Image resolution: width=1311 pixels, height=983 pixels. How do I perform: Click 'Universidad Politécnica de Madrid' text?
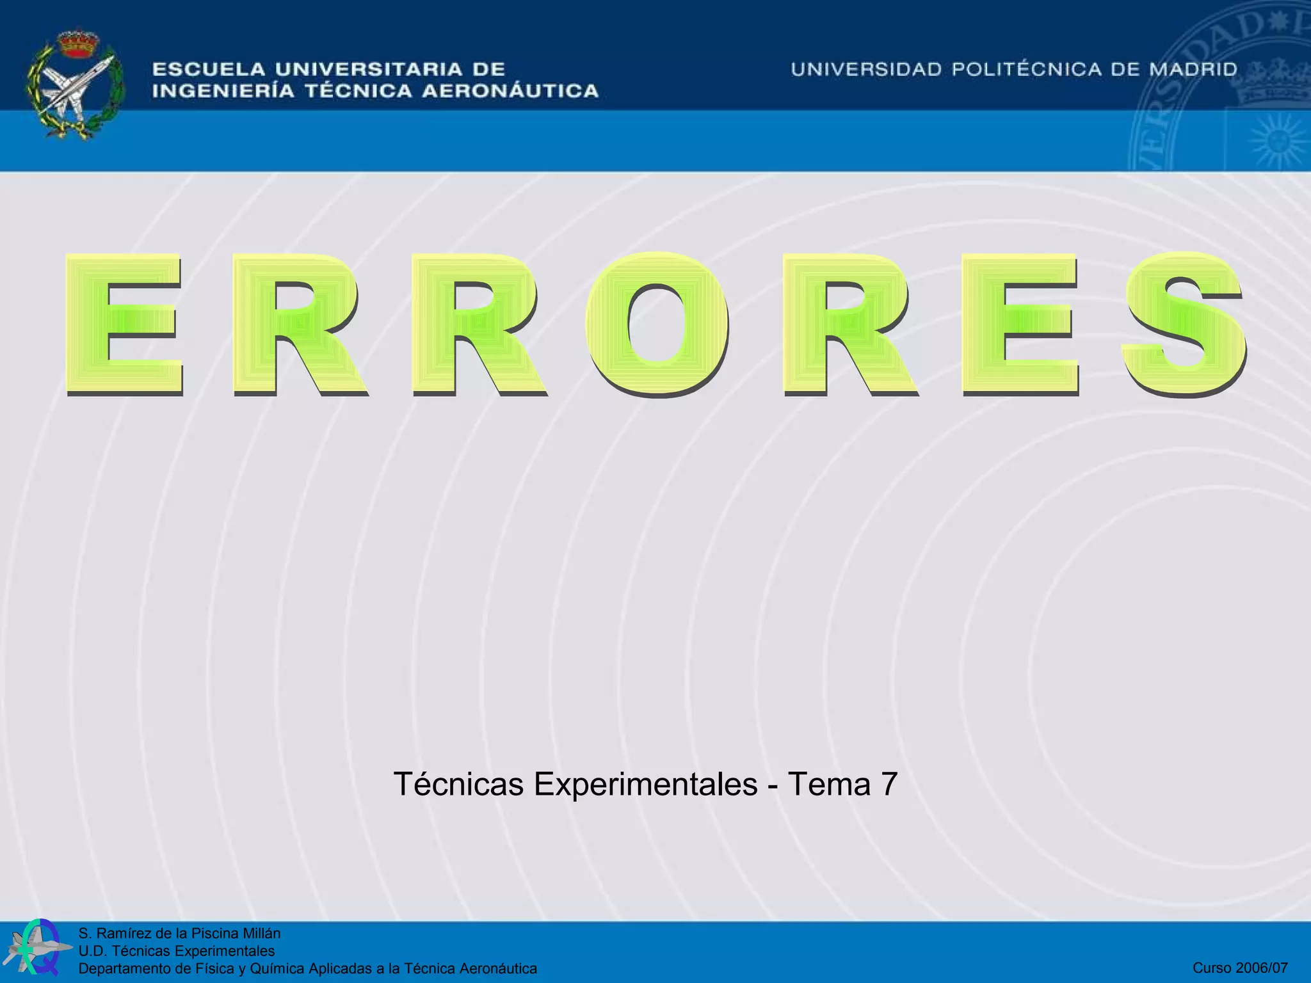pos(1014,69)
